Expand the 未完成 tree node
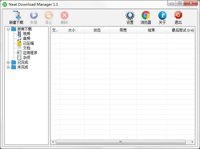Screen dimensions: 200x149 (x=8, y=67)
